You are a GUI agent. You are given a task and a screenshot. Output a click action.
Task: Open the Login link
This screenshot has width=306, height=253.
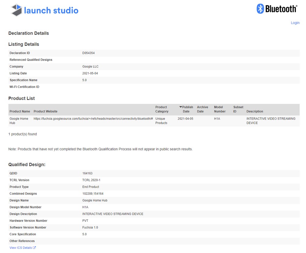coord(295,23)
